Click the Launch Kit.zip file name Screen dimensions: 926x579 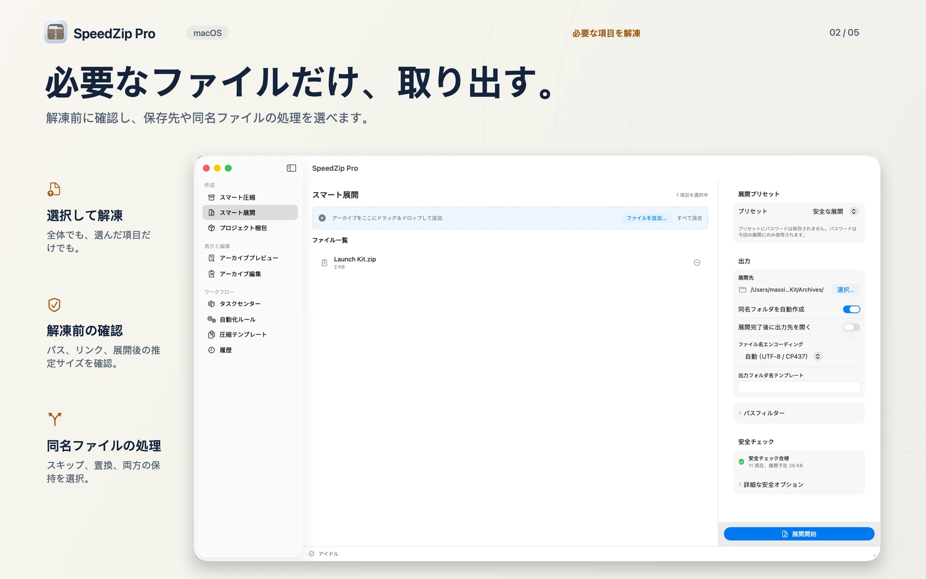pos(354,259)
